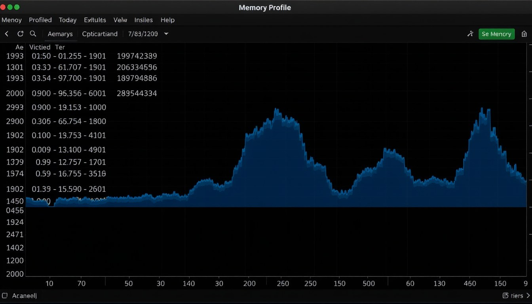Switch to the Cpticartiand tab
532x304 pixels.
[100, 34]
